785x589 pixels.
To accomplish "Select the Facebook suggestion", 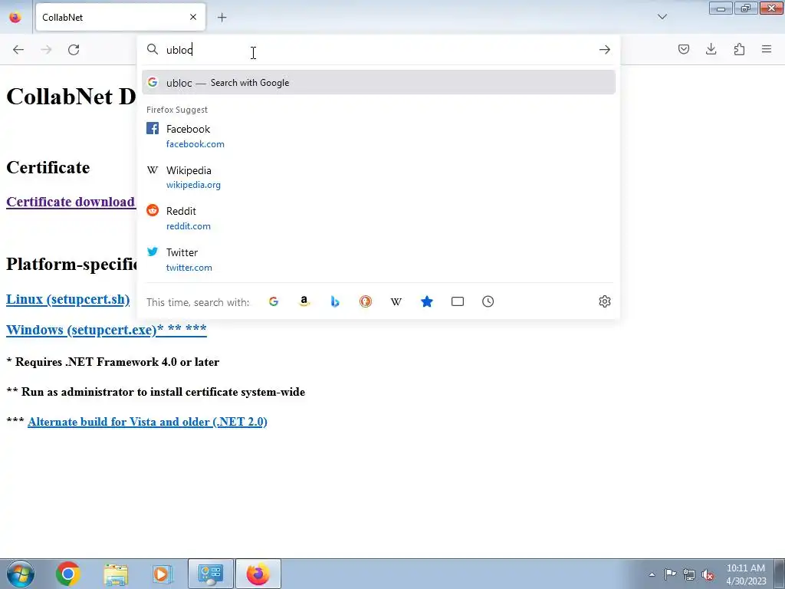I will [379, 137].
